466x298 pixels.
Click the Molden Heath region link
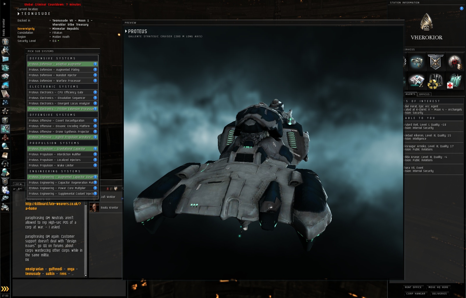(61, 37)
